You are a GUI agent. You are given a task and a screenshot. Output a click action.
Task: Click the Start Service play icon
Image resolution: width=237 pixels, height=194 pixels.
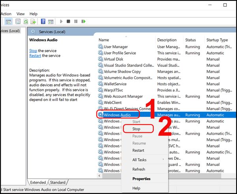(x=61, y=22)
